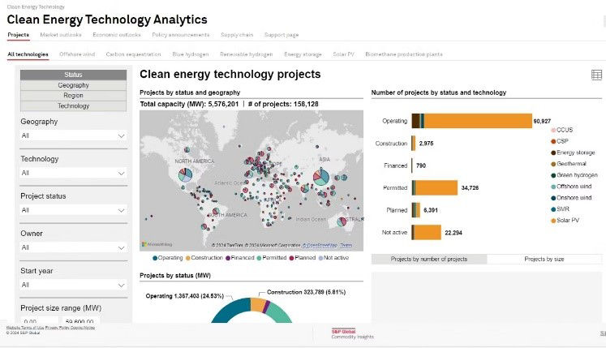The width and height of the screenshot is (606, 348).
Task: Click minimum project size input field
Action: tap(39, 321)
